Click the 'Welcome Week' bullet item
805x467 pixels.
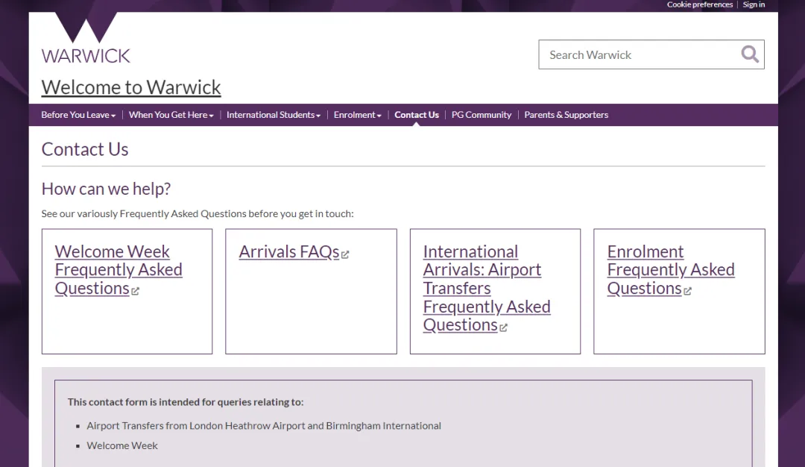[x=122, y=445]
